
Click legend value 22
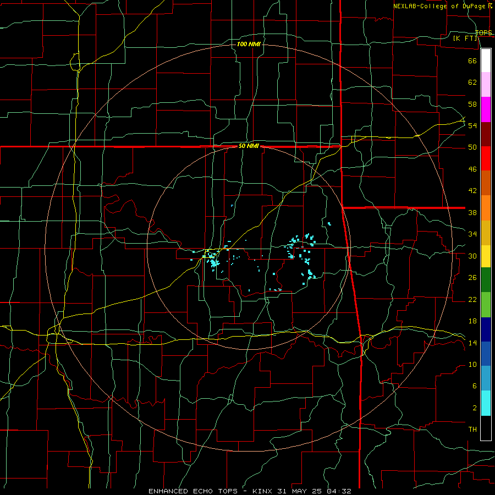472,299
